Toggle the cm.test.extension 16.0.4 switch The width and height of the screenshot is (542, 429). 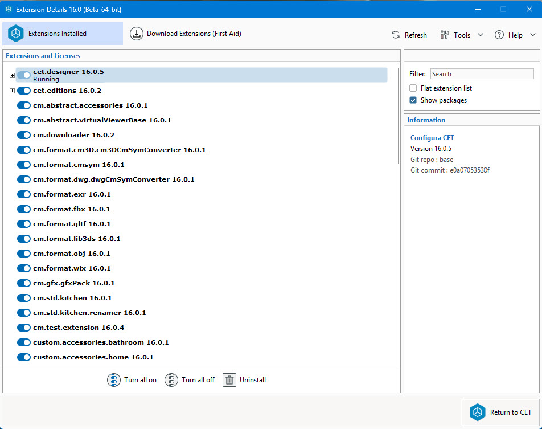pyautogui.click(x=24, y=328)
